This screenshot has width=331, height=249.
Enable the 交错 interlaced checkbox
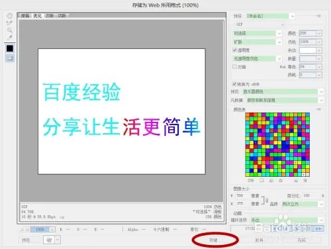[235, 66]
